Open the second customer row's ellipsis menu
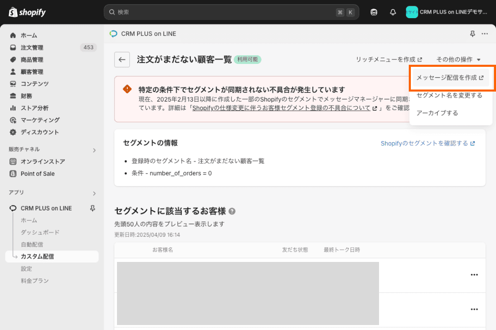Screen dimensions: 496x330 (474, 309)
